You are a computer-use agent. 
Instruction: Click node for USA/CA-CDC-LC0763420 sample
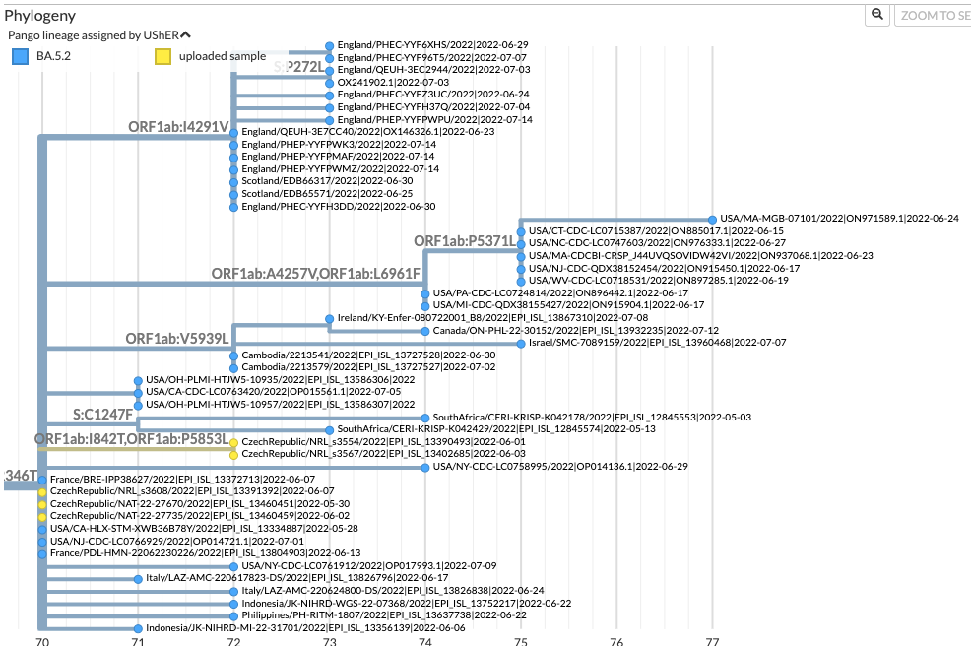138,393
